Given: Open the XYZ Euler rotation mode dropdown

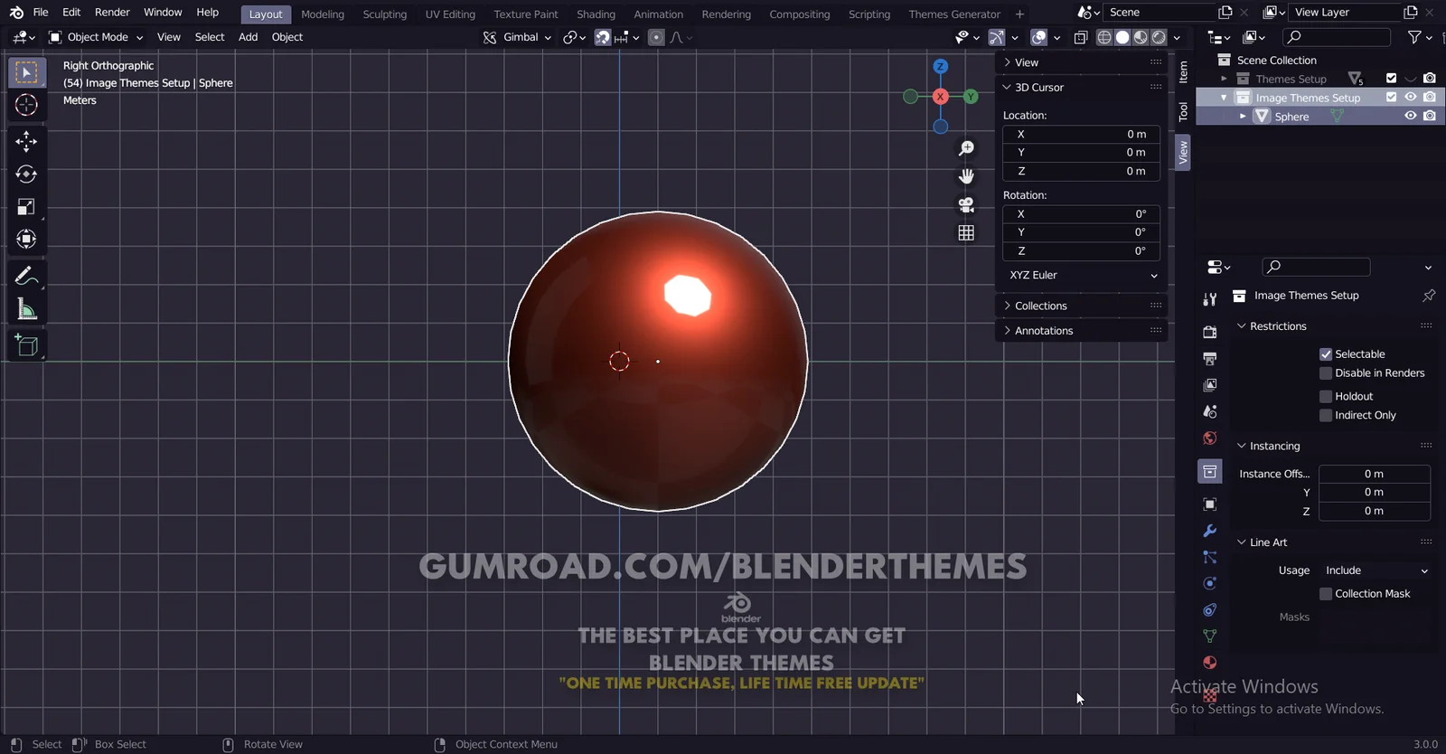Looking at the screenshot, I should [1082, 276].
